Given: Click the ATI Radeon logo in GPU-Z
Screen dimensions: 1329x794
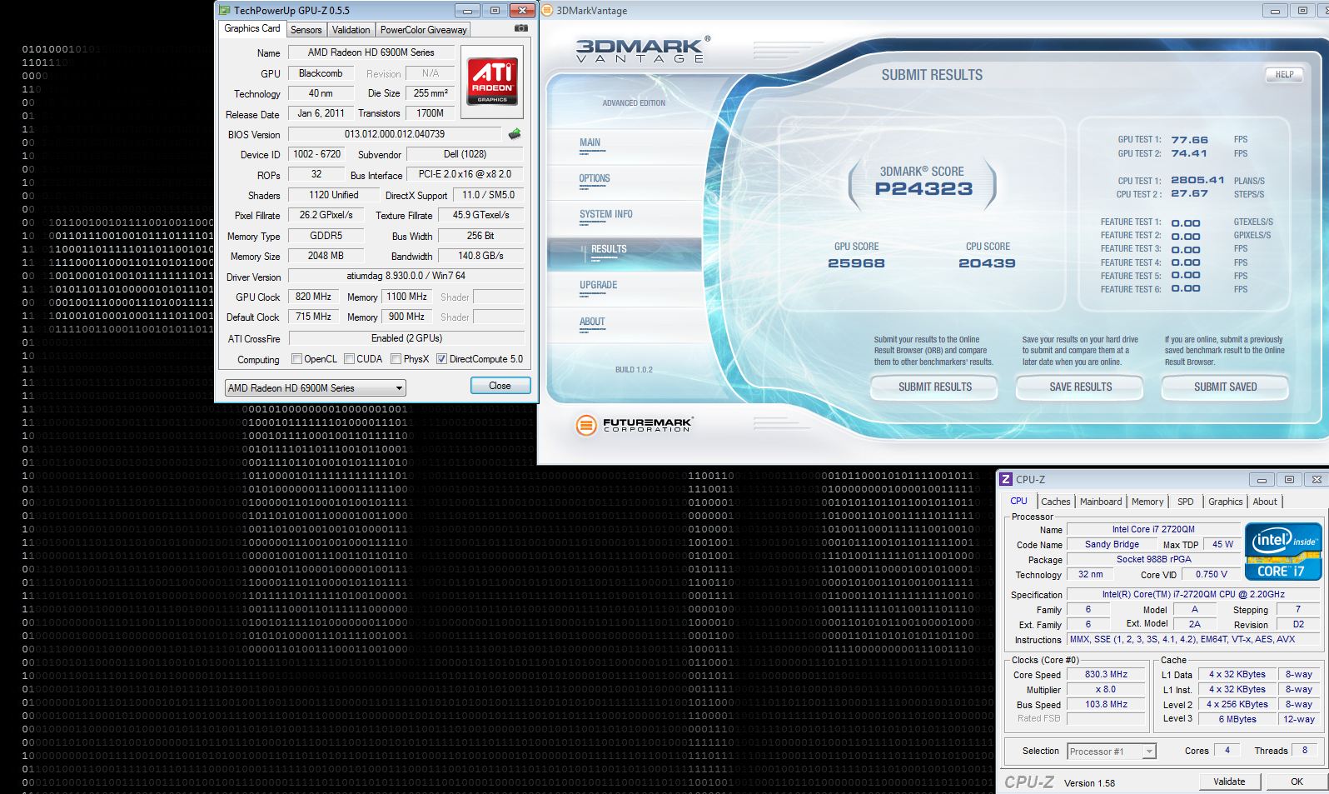Looking at the screenshot, I should (492, 81).
